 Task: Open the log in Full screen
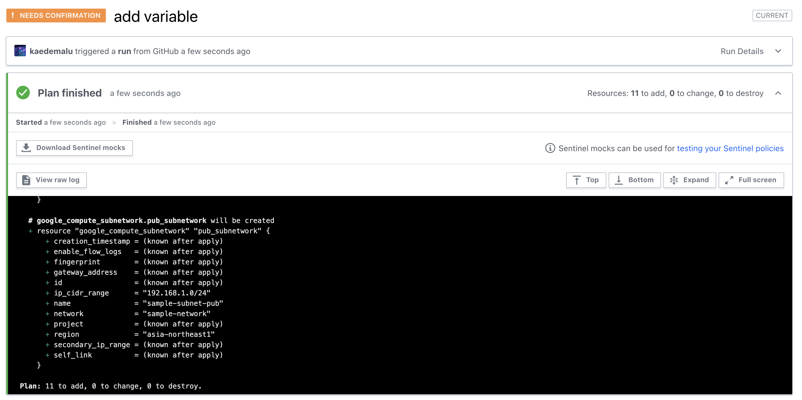(751, 180)
